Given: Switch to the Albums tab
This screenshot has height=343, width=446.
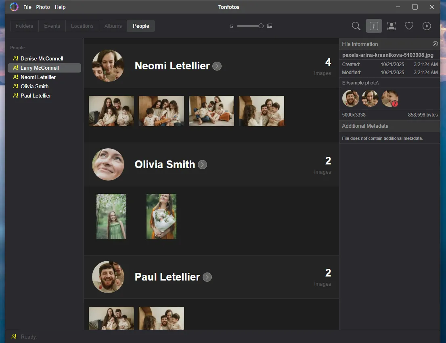Looking at the screenshot, I should tap(113, 26).
